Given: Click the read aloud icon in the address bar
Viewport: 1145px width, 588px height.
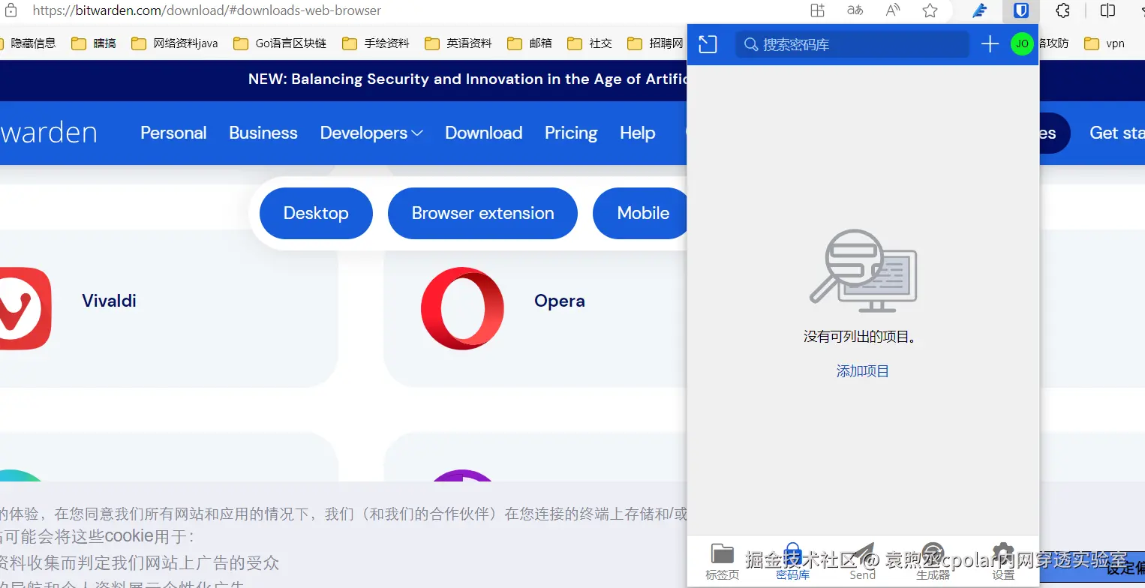Looking at the screenshot, I should click(893, 10).
